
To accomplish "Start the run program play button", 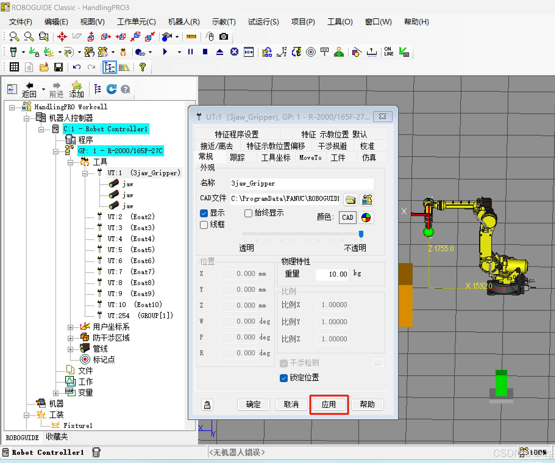I will point(165,52).
